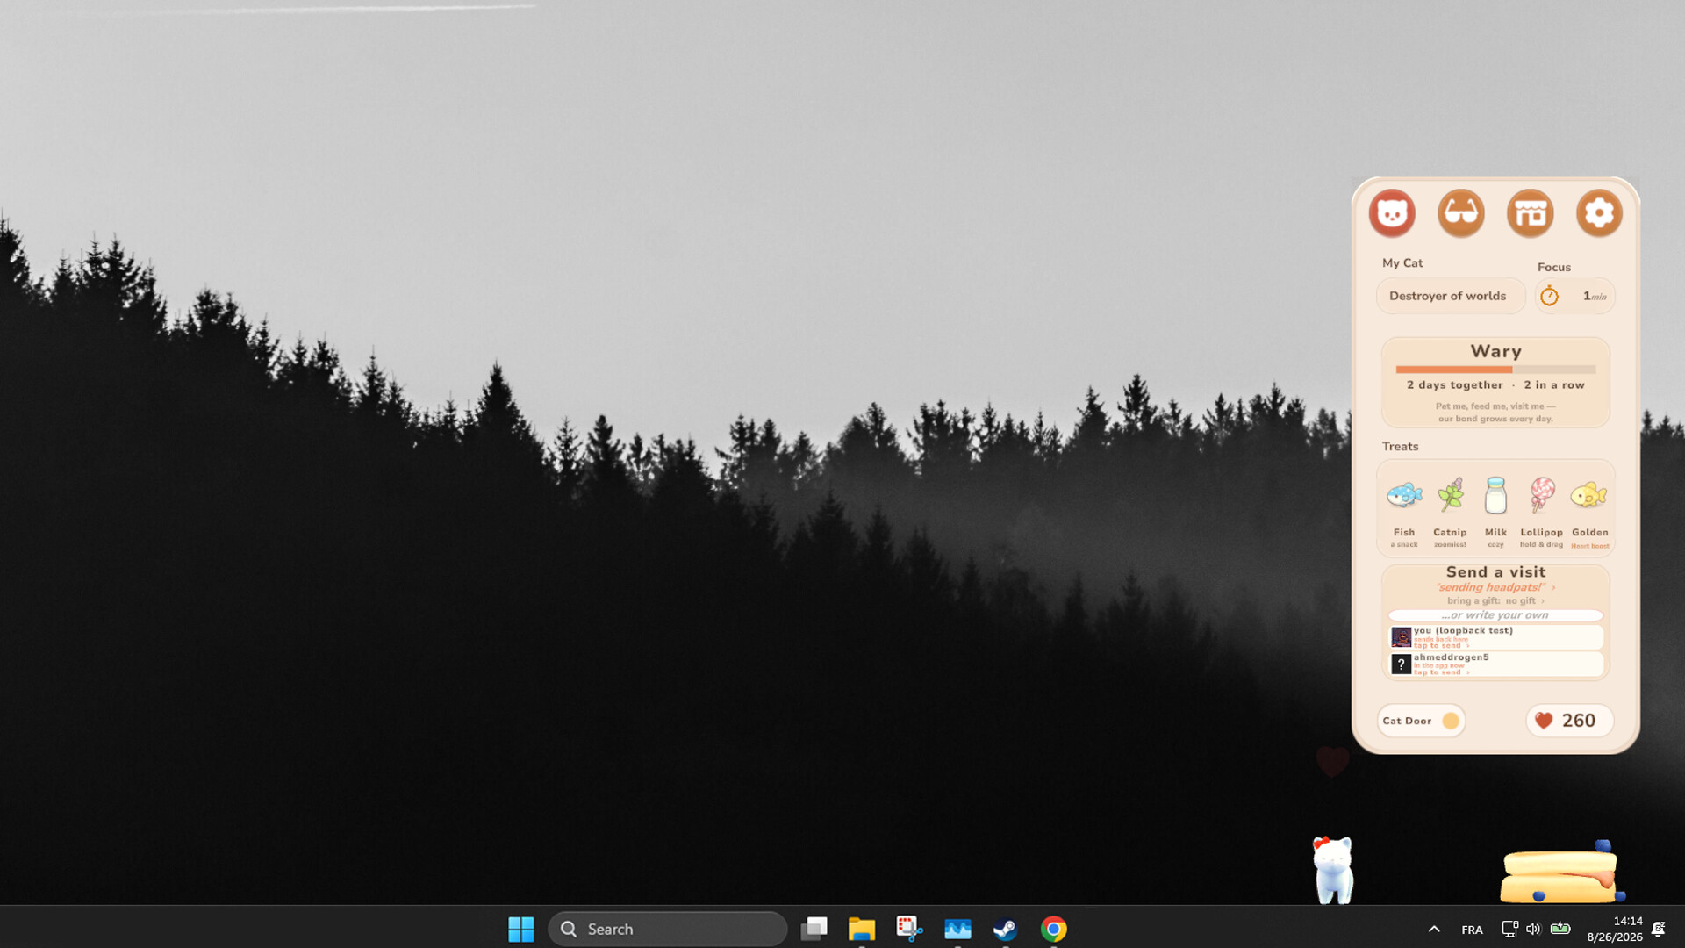1685x948 pixels.
Task: Change the 'sending headpats!' message
Action: point(1495,587)
